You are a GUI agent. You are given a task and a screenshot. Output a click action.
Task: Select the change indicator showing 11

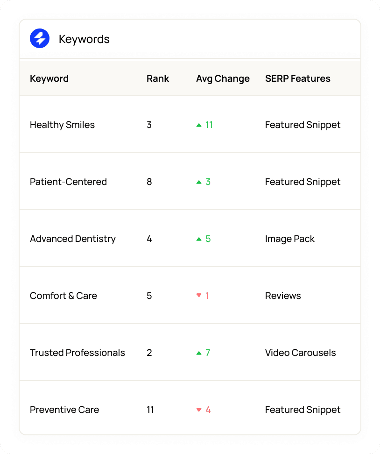[209, 125]
